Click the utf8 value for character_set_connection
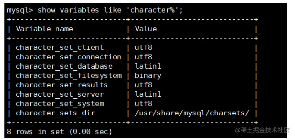295x139 pixels. pos(143,57)
